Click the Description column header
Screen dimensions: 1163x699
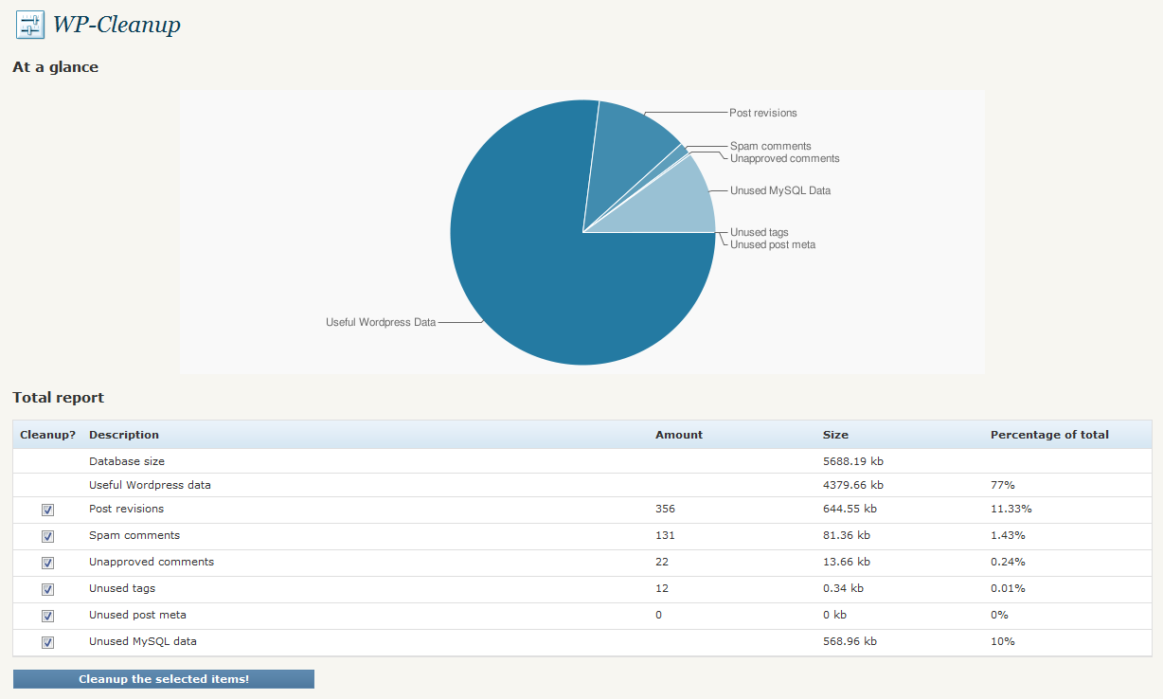coord(124,435)
